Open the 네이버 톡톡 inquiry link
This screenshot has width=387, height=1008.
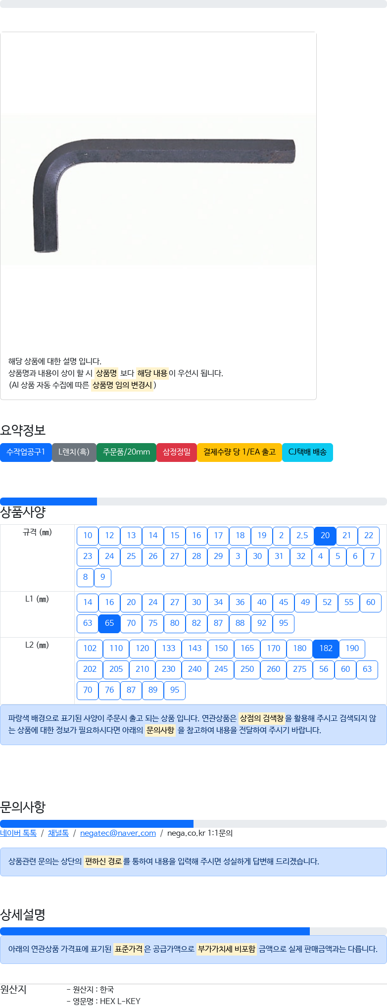18,833
